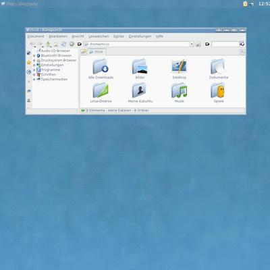Open the Alle Downloads folder

[101, 69]
